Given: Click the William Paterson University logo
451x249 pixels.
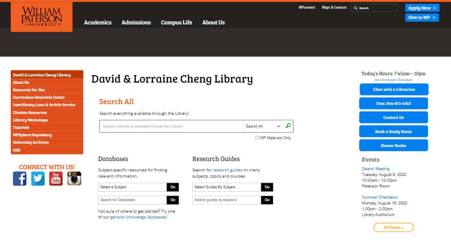Looking at the screenshot, I should click(42, 17).
